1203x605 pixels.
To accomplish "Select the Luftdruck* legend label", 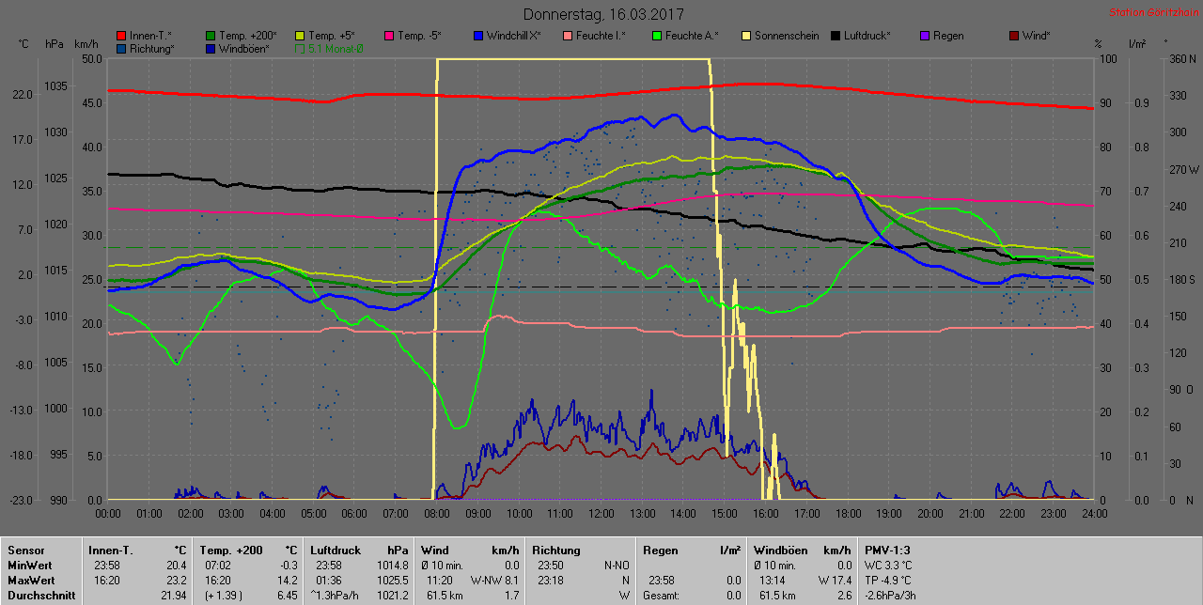I will click(867, 36).
